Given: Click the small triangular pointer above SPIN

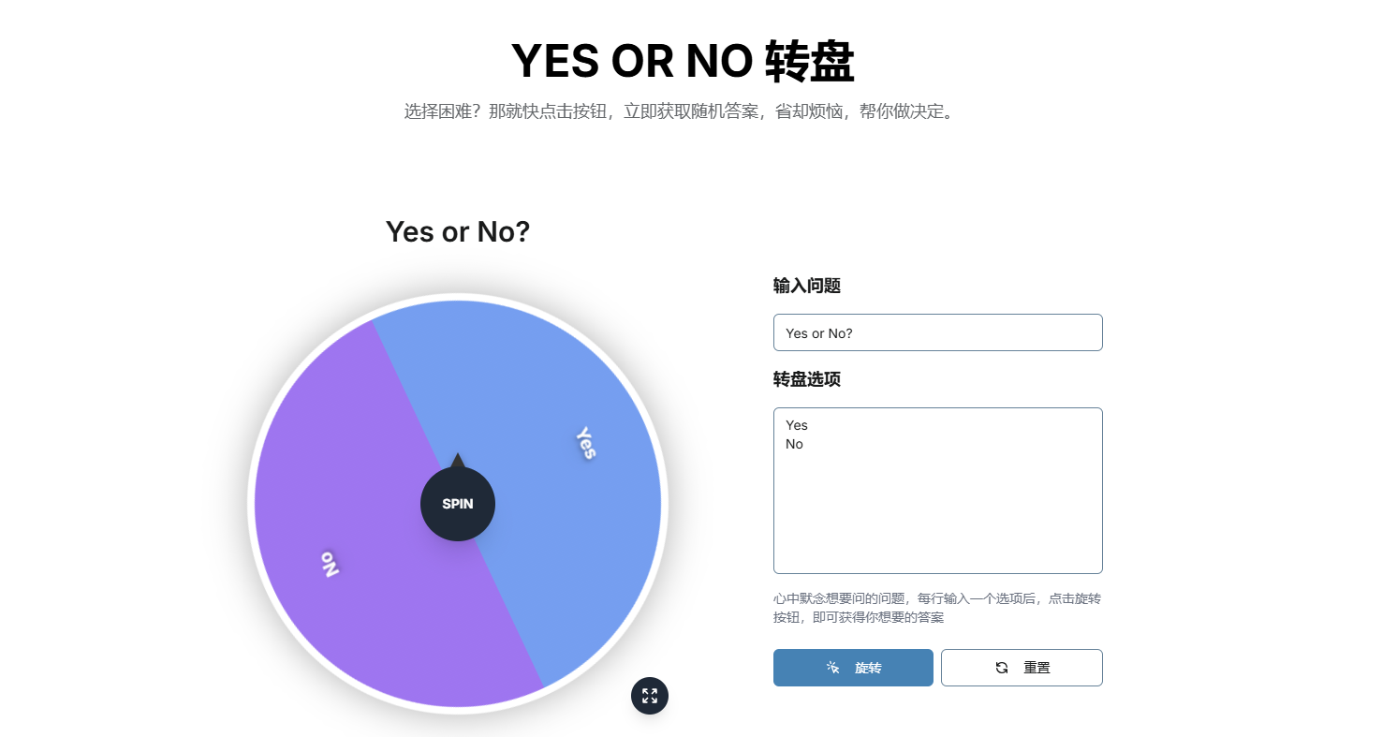Looking at the screenshot, I should click(458, 461).
